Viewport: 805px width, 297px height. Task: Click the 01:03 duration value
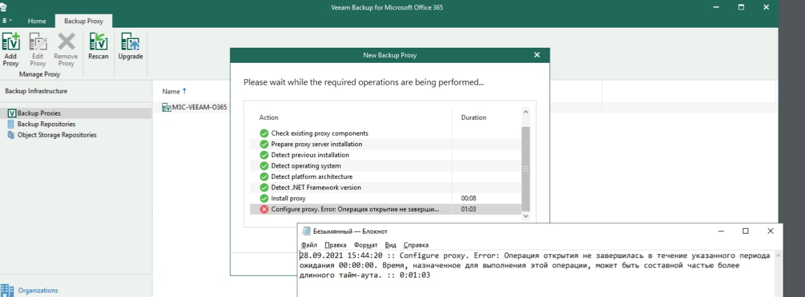[x=469, y=209]
